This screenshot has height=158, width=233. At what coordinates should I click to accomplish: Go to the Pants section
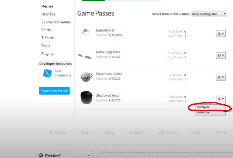pyautogui.click(x=46, y=46)
